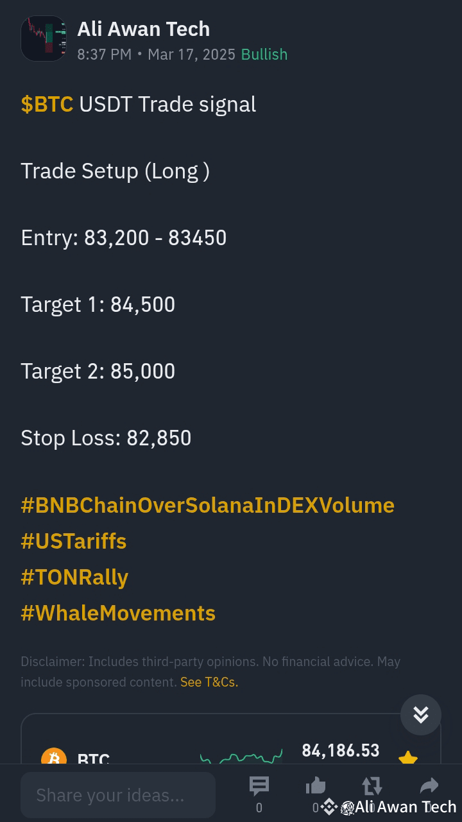Repost using the retweet arrows icon

click(x=372, y=786)
